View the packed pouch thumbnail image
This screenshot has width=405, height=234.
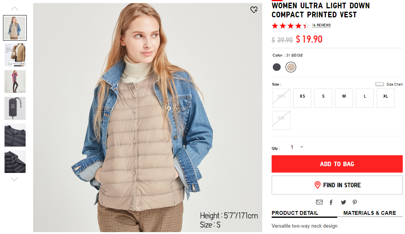pos(15,108)
